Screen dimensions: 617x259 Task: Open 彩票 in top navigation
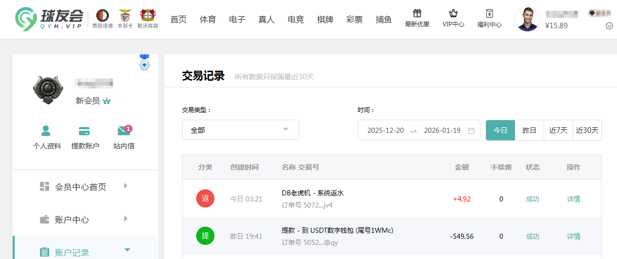(355, 19)
